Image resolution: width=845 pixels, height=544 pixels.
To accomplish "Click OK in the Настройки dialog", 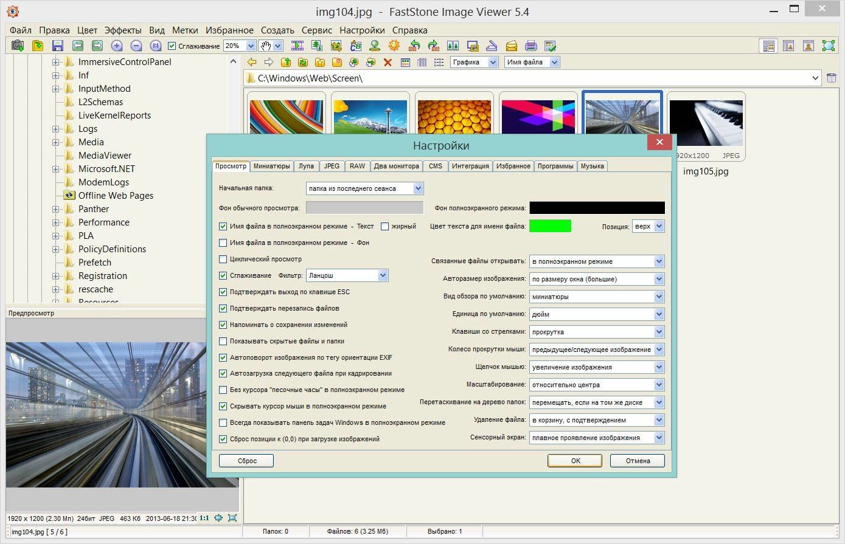I will click(576, 461).
